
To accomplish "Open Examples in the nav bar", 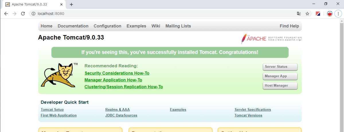I will coord(136,26).
